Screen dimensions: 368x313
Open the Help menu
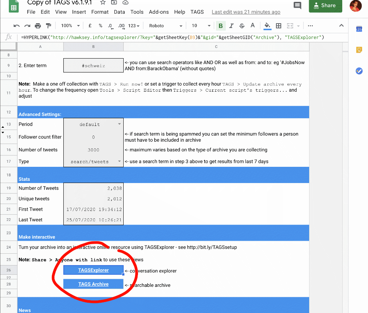(180, 12)
